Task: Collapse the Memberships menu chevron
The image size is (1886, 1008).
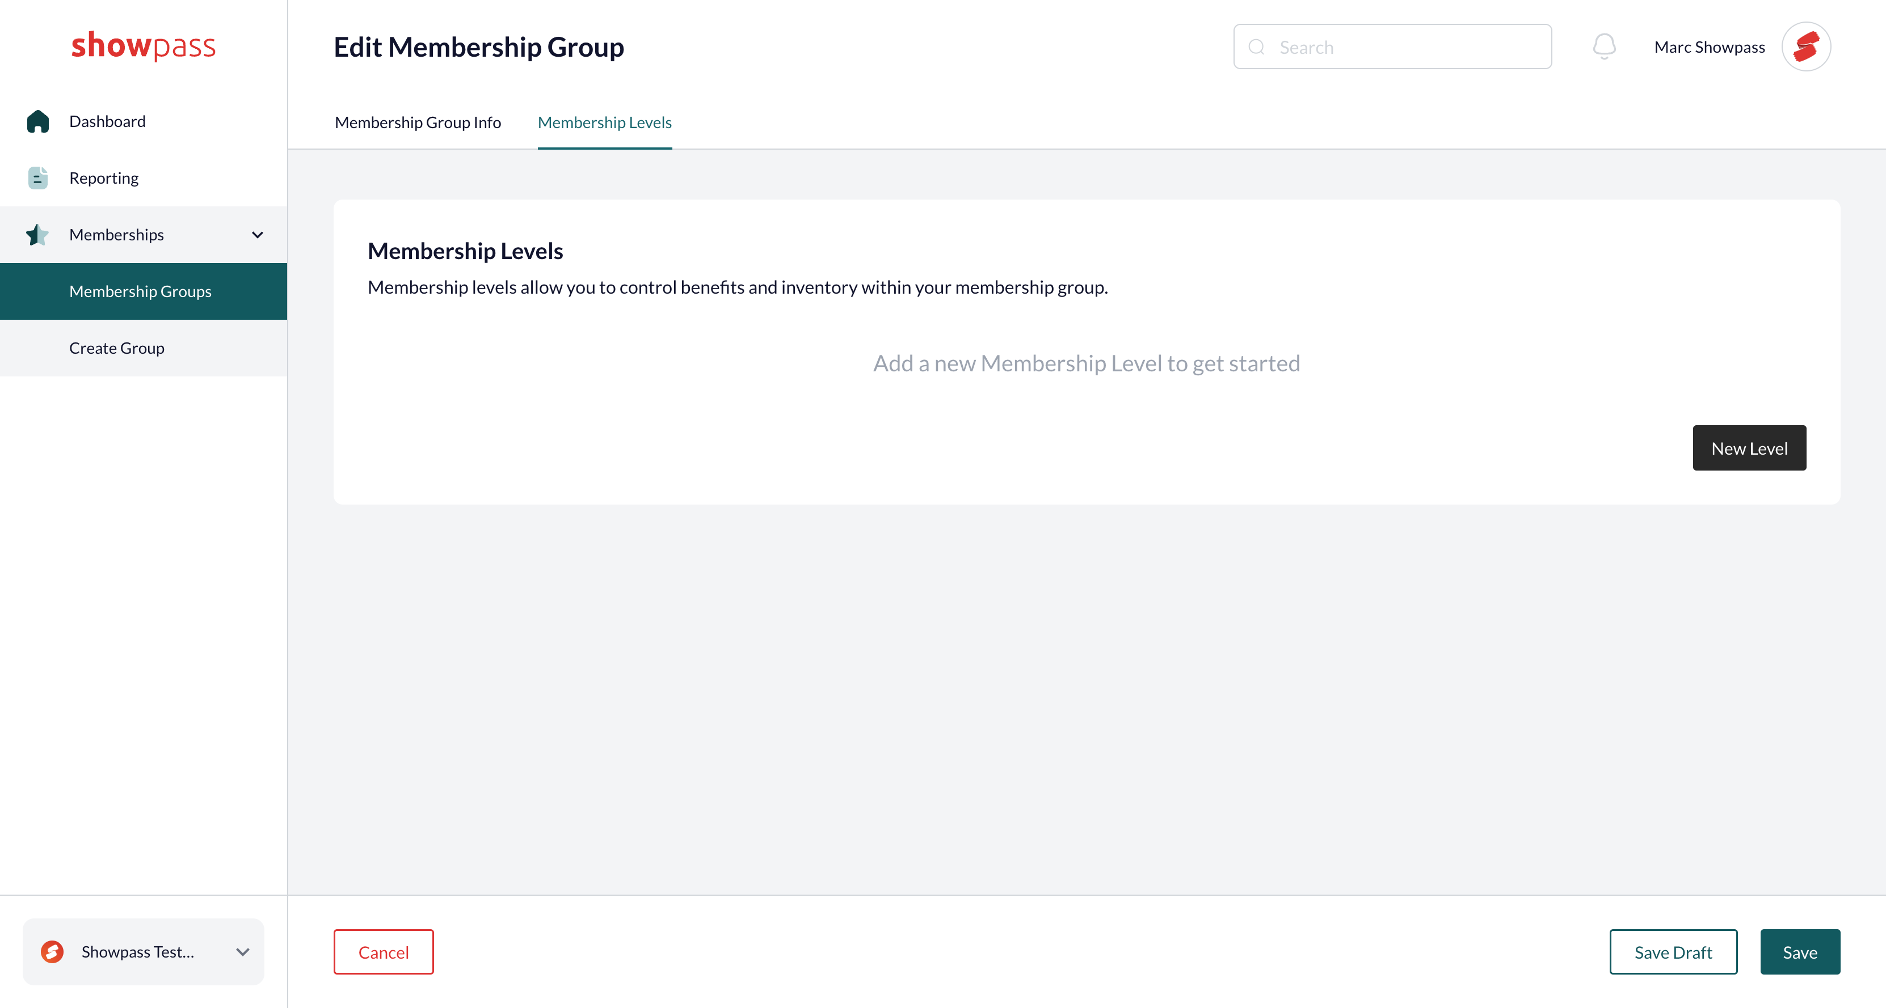Action: [257, 235]
